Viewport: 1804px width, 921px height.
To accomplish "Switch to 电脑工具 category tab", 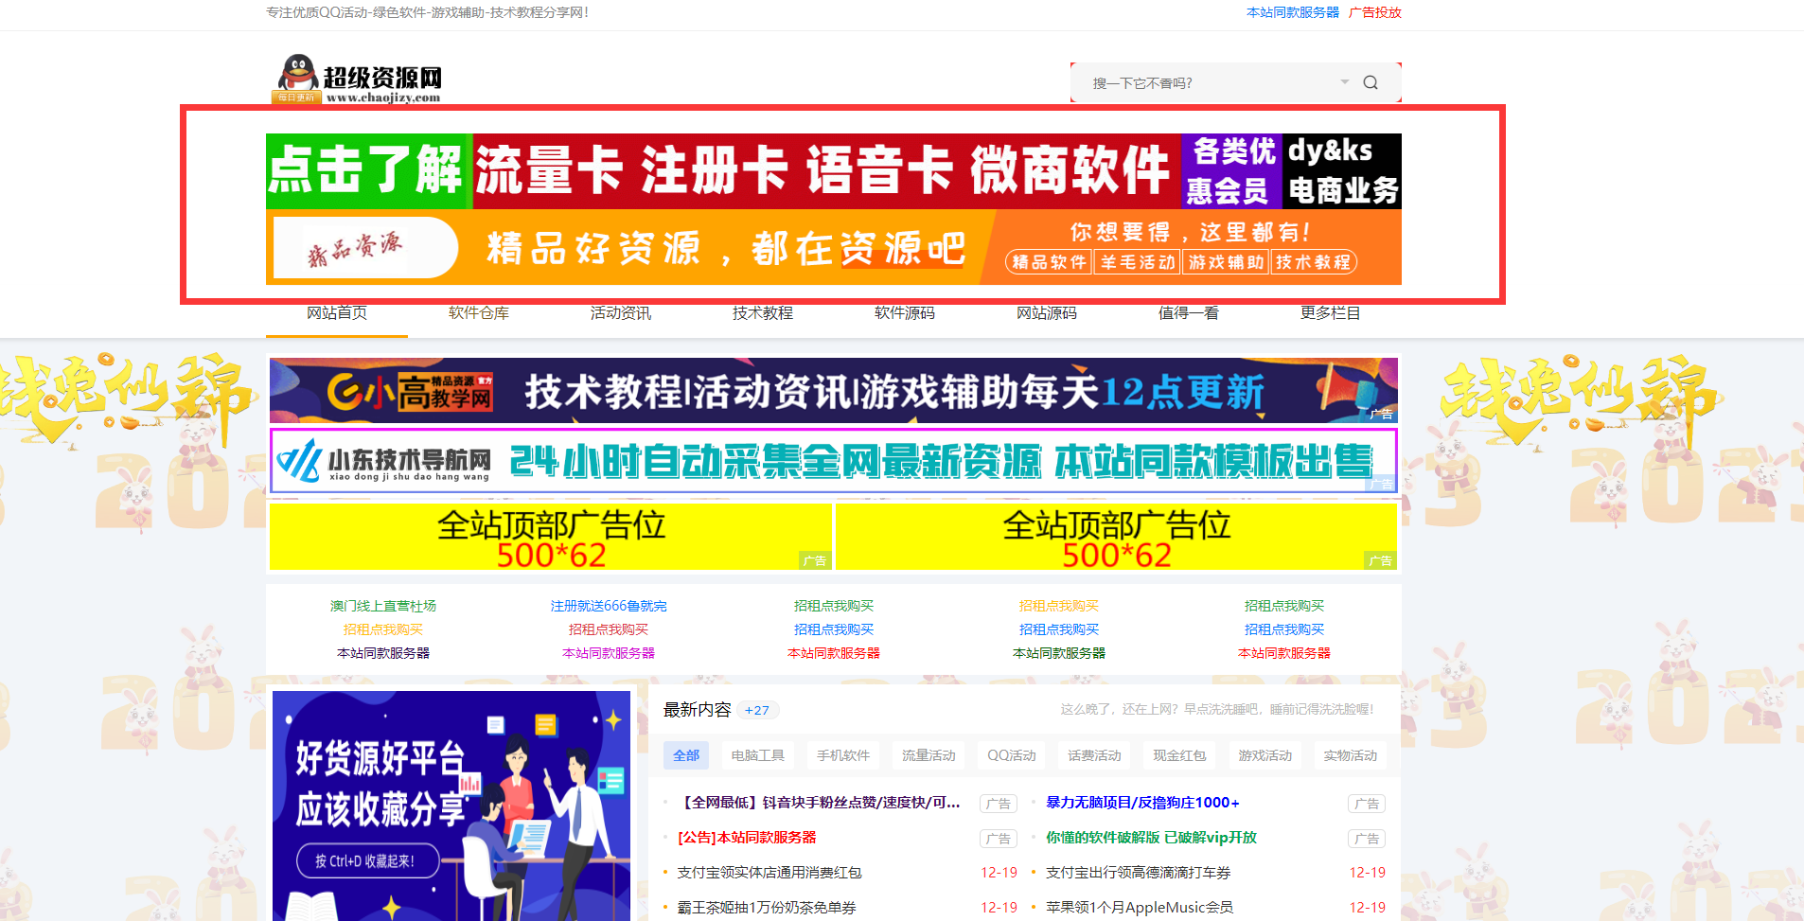I will (757, 755).
